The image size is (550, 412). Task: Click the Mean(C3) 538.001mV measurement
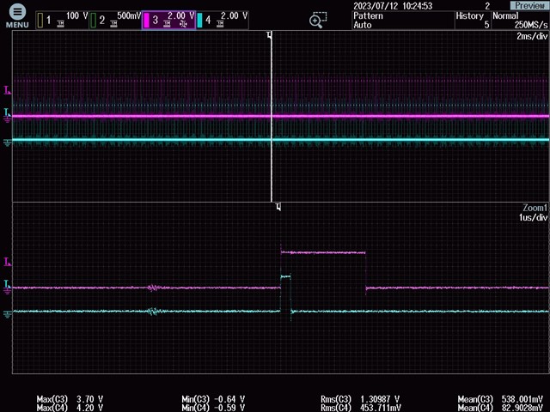(x=500, y=399)
